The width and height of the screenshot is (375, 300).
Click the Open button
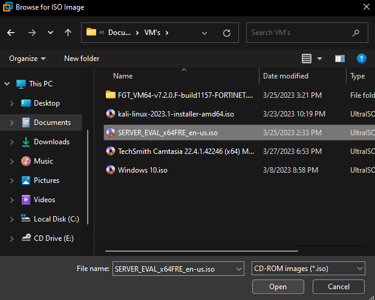click(278, 287)
